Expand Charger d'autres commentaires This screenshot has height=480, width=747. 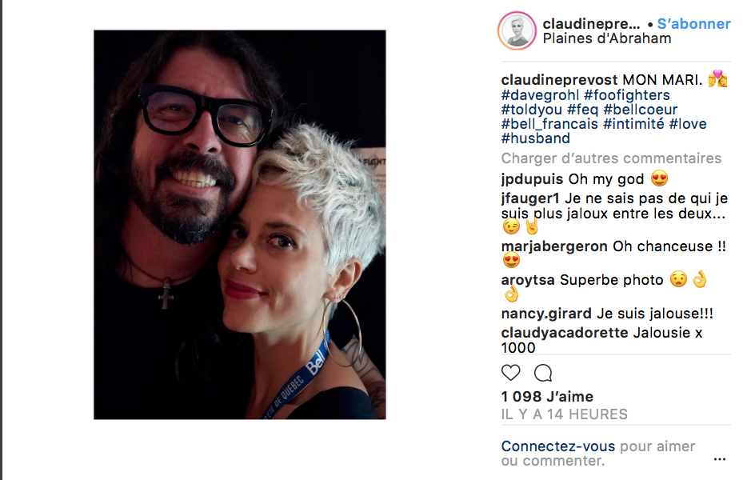click(x=611, y=158)
